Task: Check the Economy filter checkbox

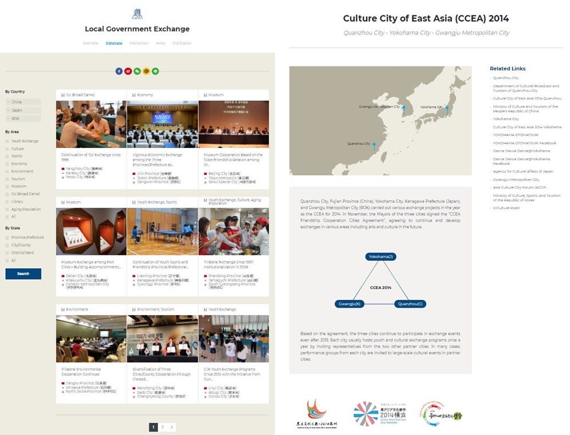Action: pyautogui.click(x=7, y=164)
